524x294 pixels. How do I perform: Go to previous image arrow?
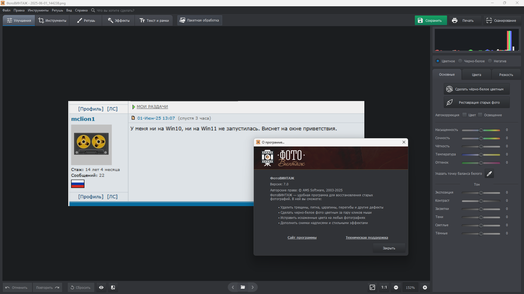[x=233, y=287]
